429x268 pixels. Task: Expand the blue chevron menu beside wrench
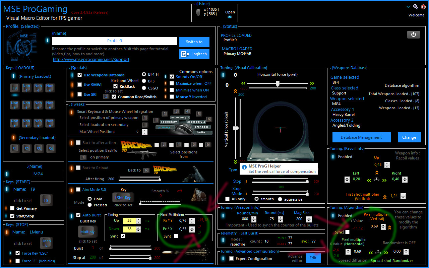408,7
